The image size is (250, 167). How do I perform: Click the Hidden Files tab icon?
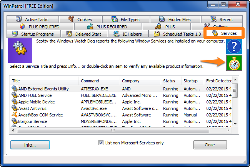click(162, 19)
